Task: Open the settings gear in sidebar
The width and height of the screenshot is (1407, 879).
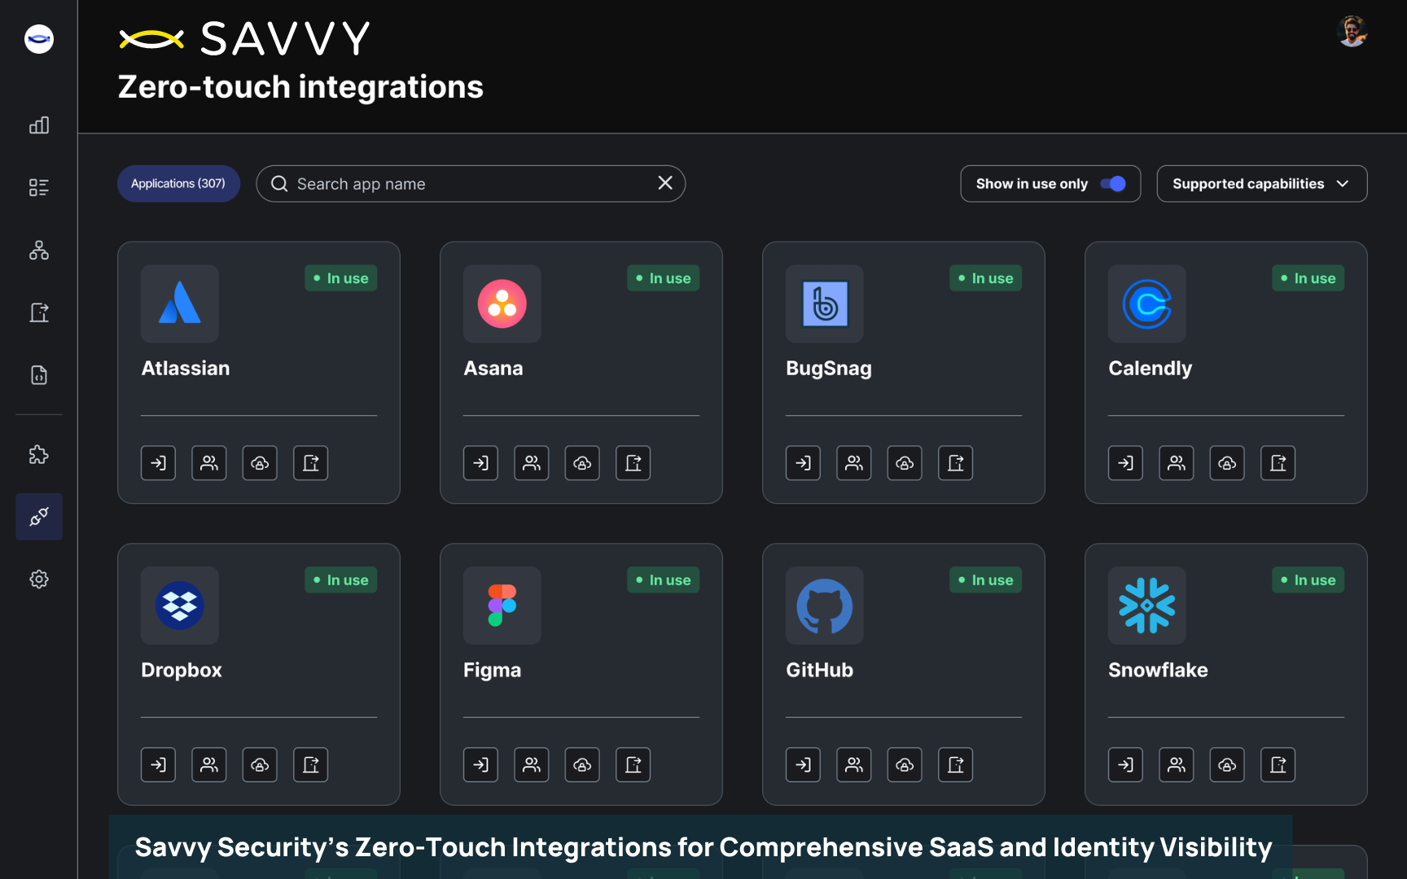Action: click(39, 579)
